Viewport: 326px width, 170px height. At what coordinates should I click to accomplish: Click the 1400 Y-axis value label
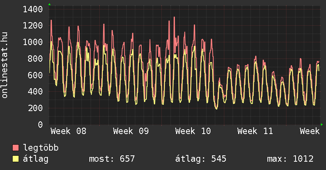tap(33, 9)
